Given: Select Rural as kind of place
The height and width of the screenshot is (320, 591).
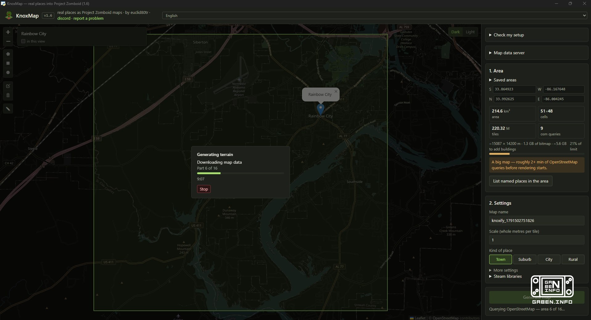Looking at the screenshot, I should [x=573, y=259].
